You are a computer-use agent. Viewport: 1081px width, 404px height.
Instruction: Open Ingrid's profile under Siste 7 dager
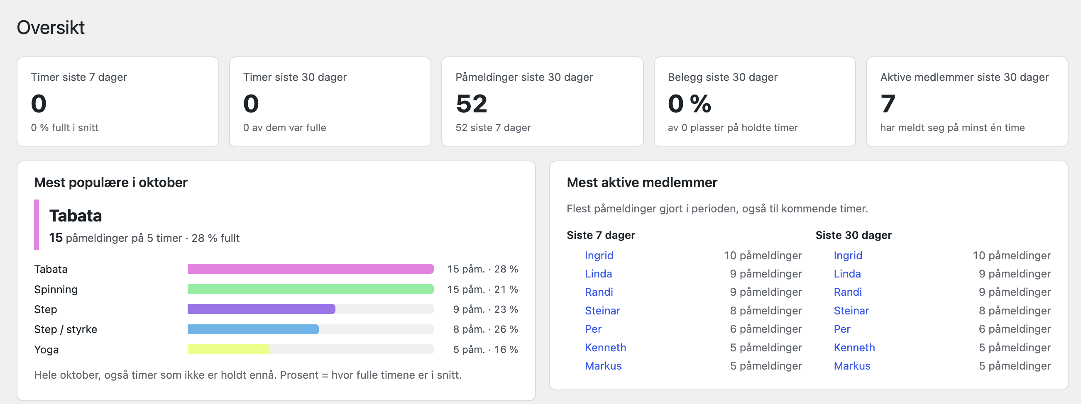pos(599,255)
